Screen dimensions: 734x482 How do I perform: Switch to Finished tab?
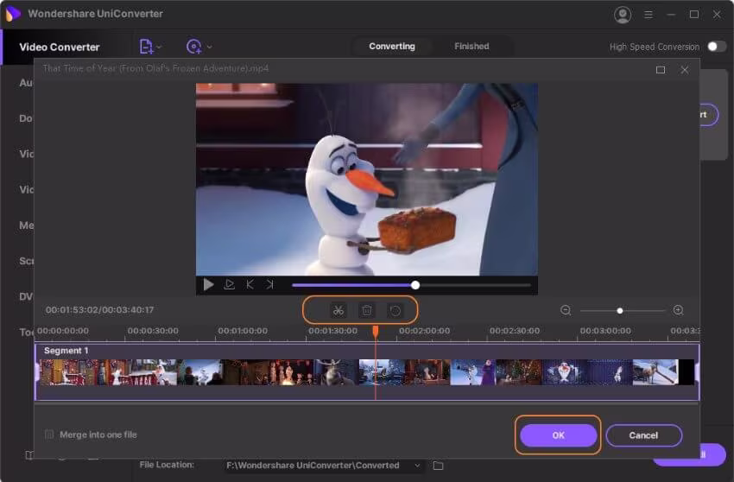point(471,47)
